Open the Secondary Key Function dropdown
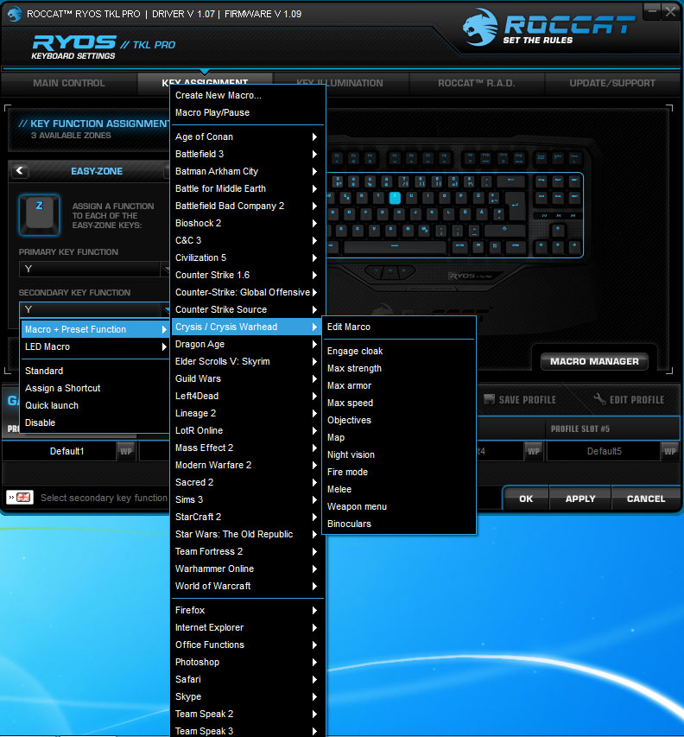 (x=95, y=309)
